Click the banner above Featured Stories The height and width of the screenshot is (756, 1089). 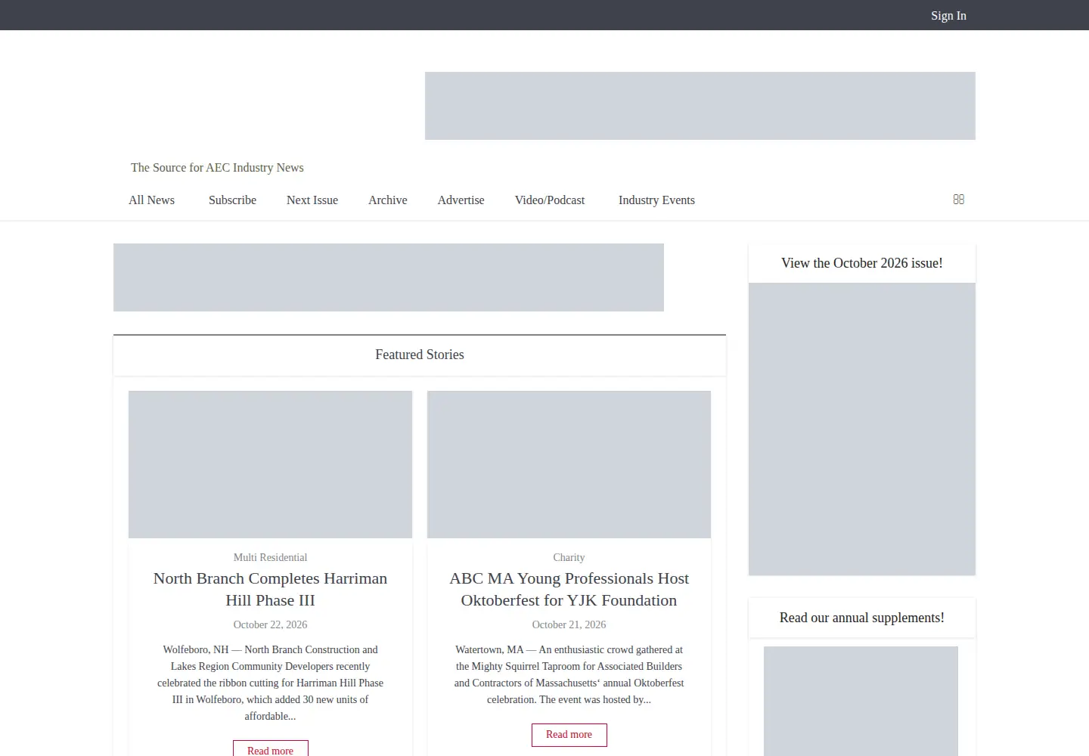pyautogui.click(x=389, y=277)
